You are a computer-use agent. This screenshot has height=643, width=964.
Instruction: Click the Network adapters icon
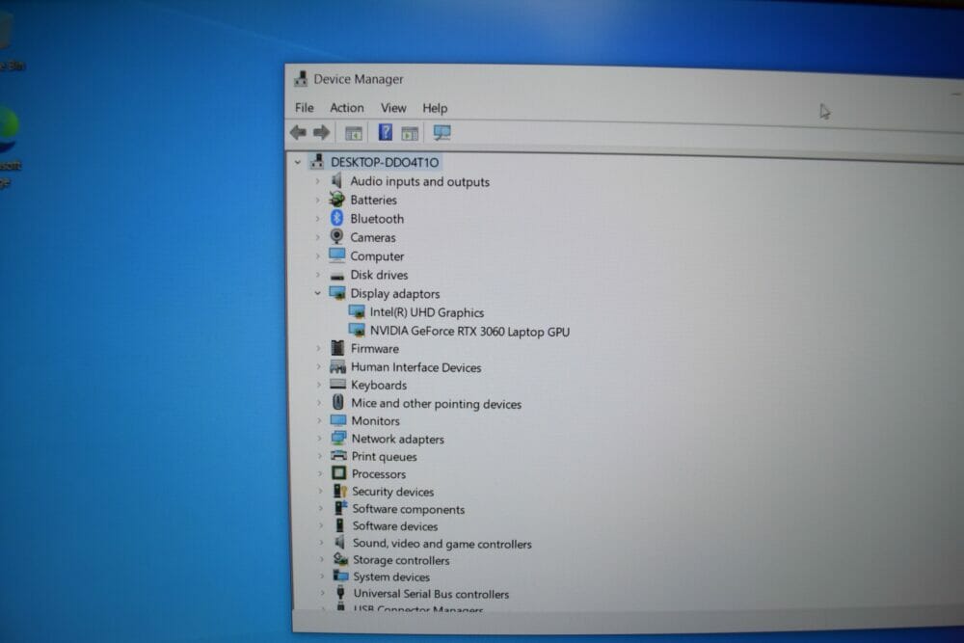pyautogui.click(x=338, y=438)
